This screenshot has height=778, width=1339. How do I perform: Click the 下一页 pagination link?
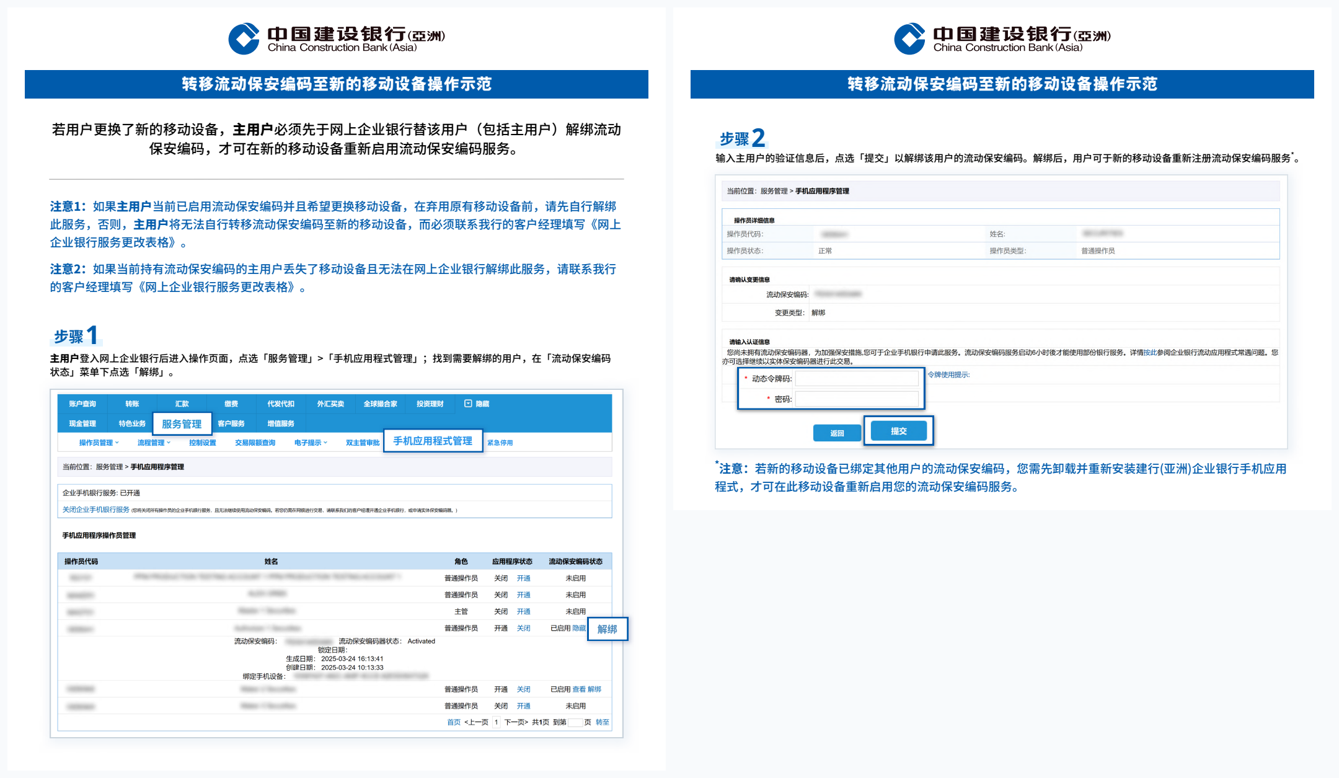click(516, 722)
